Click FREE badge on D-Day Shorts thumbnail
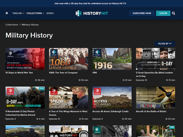 pyautogui.click(x=42, y=88)
